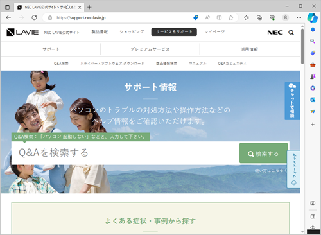The height and width of the screenshot is (235, 321).
Task: Open ショッピング navigation item
Action: coord(132,32)
